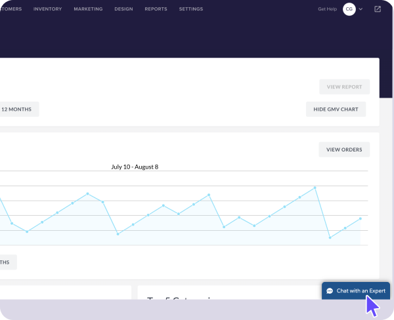
Task: Click the Get Help link
Action: pos(327,9)
